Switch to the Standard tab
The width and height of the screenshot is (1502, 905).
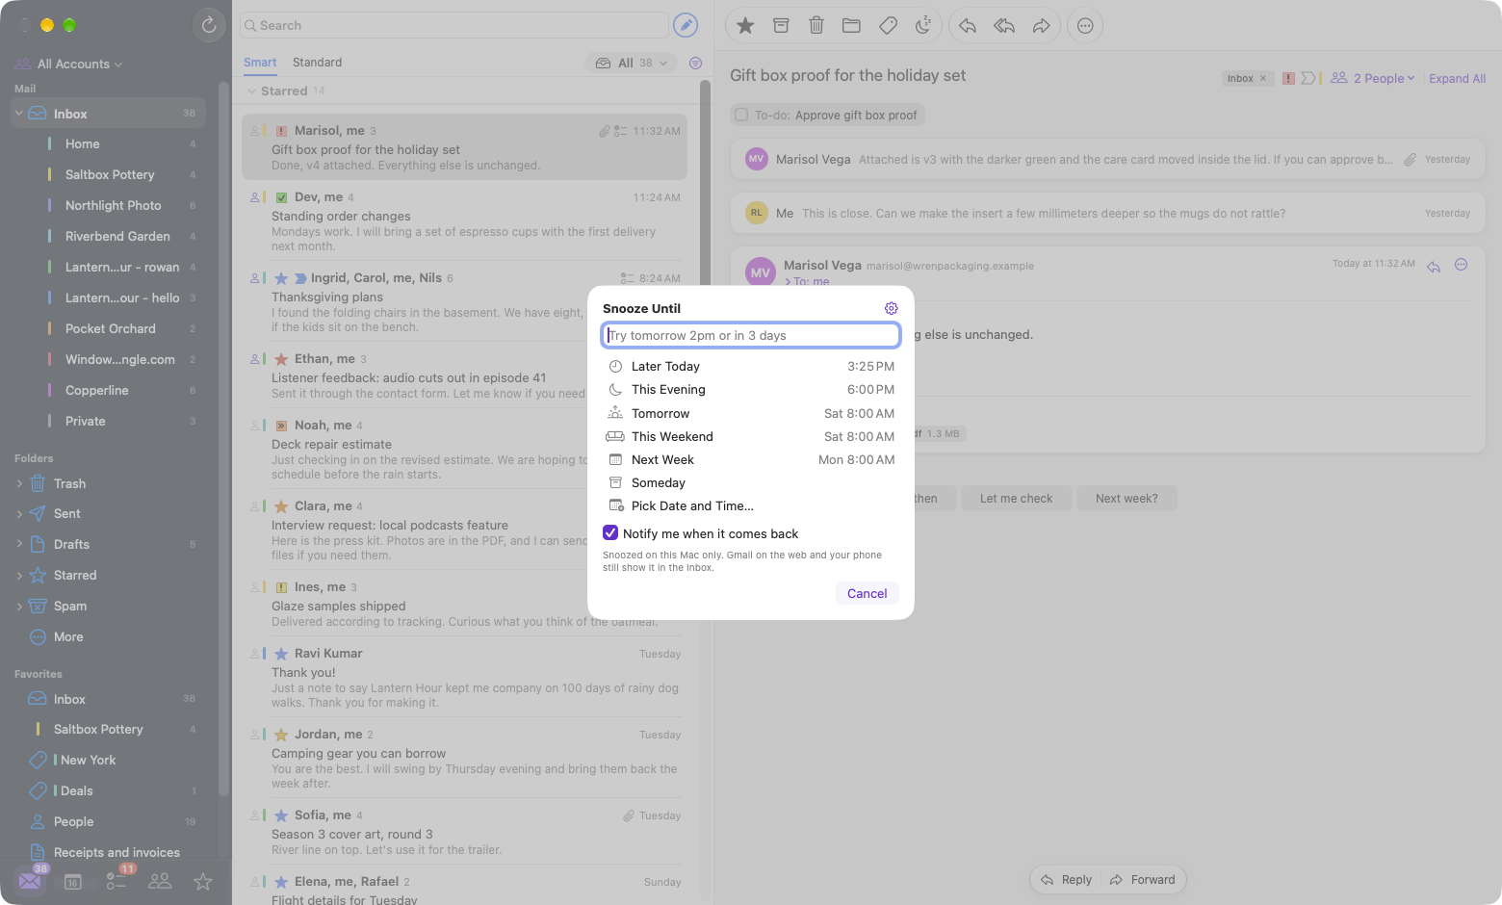317,63
